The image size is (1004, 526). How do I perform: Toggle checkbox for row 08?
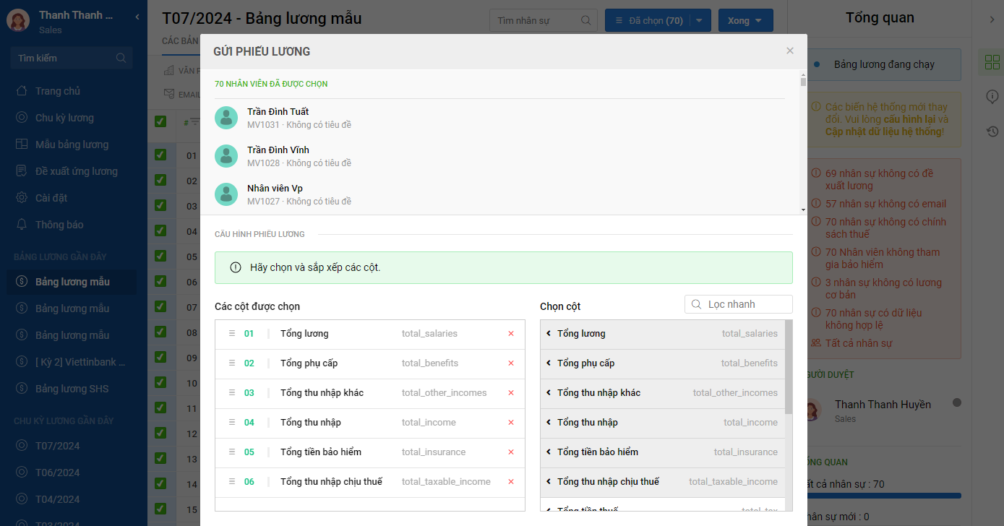pos(160,331)
